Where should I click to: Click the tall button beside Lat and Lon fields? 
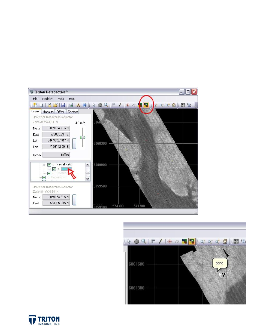74,144
